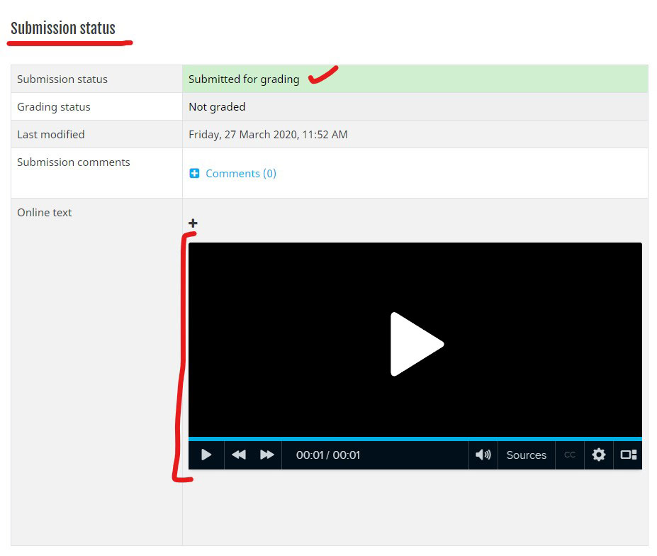Toggle closed captions with the CC button
This screenshot has height=556, width=657.
[569, 455]
